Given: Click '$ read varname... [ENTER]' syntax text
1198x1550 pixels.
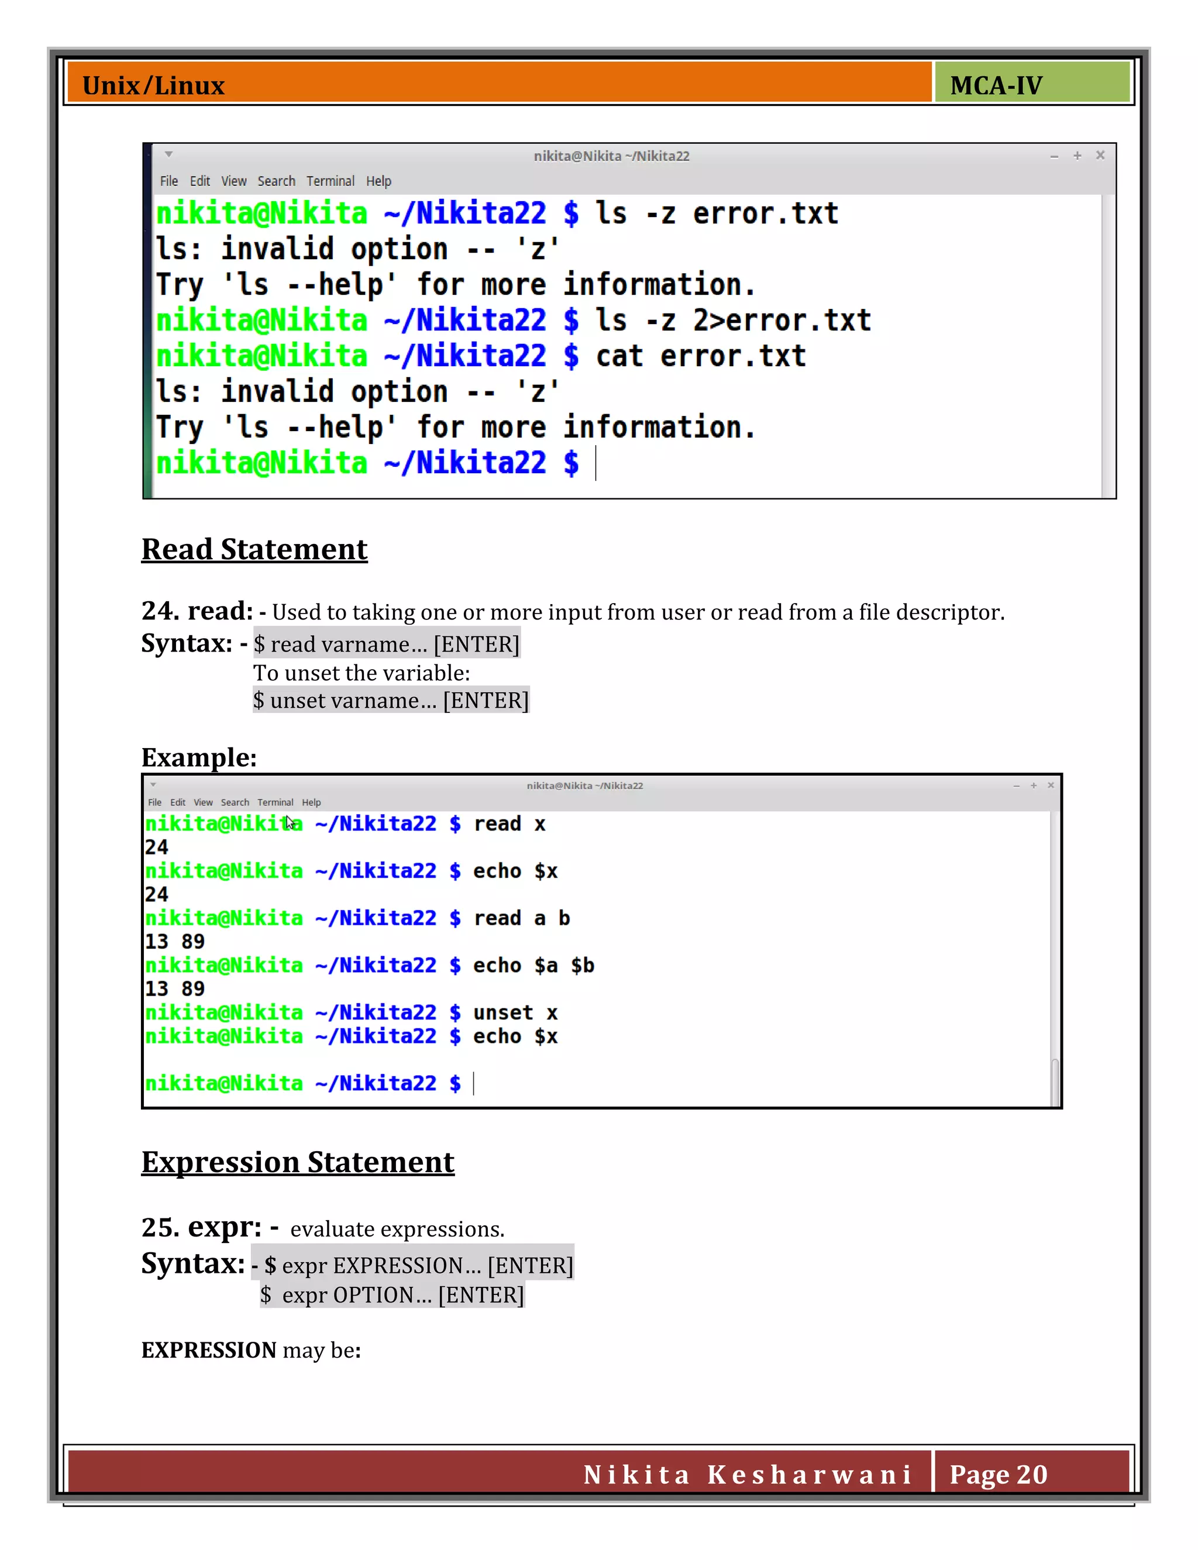Looking at the screenshot, I should click(x=387, y=644).
